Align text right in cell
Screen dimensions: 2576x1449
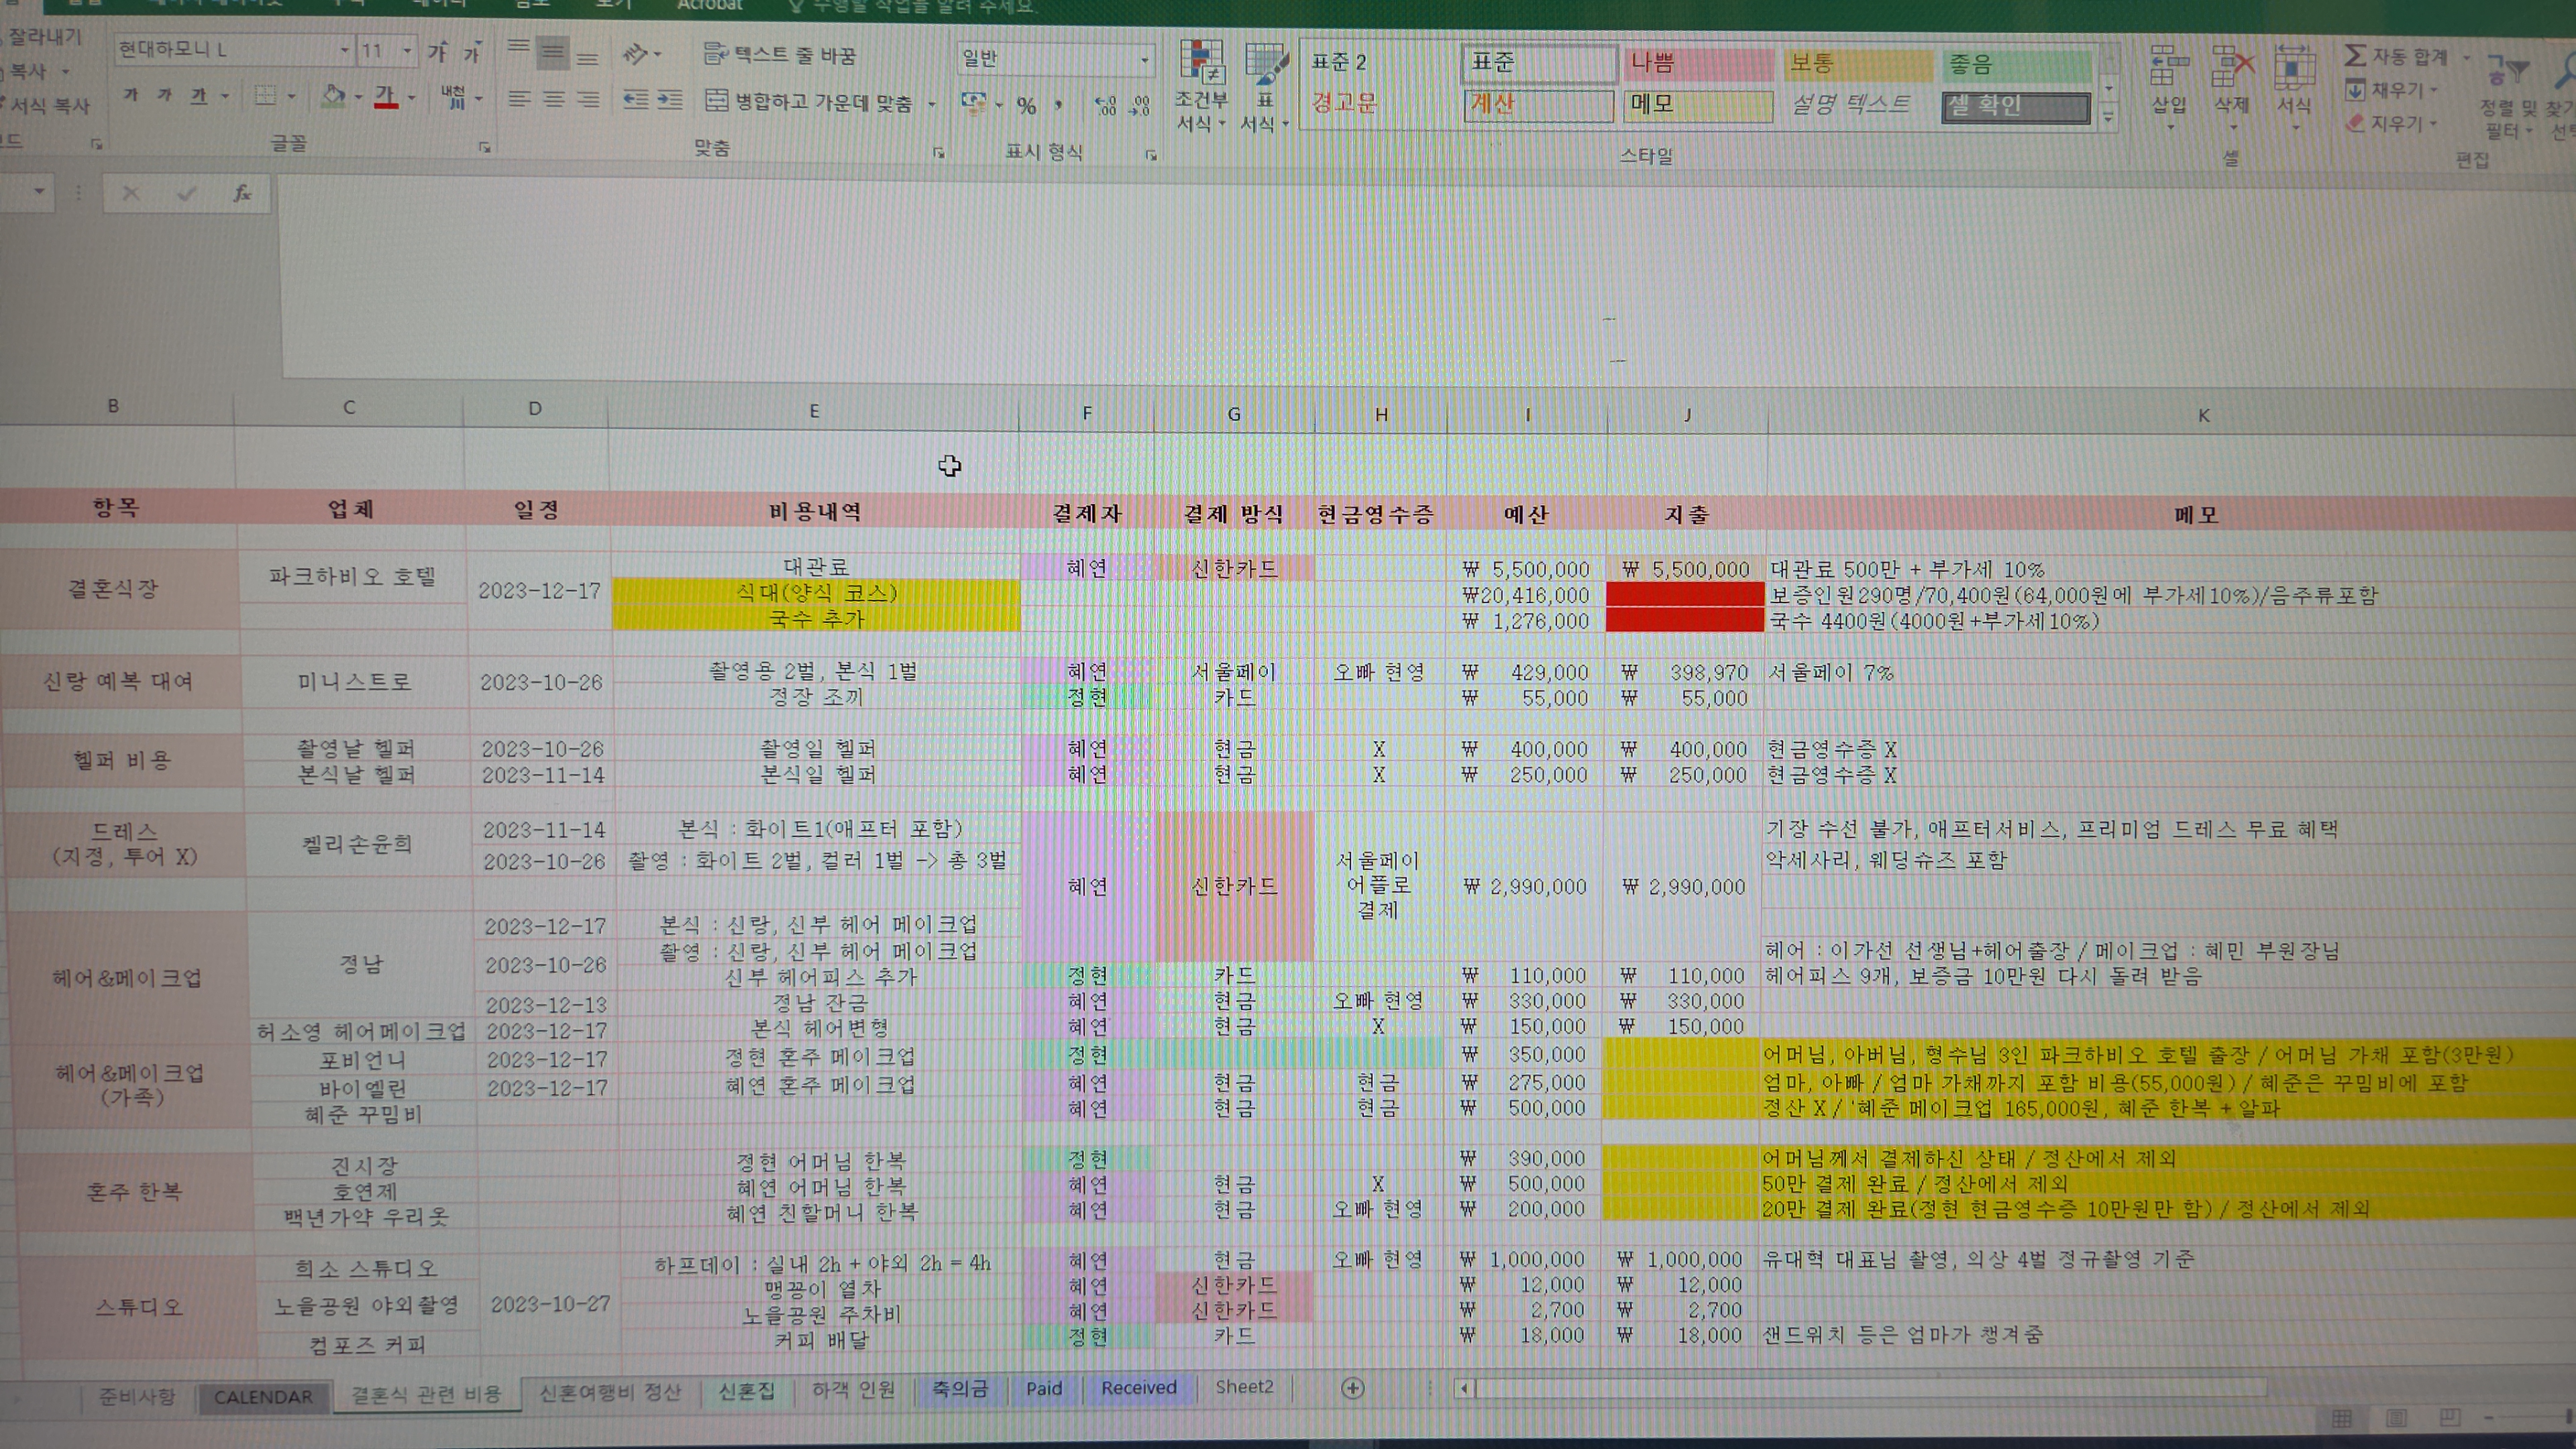(x=589, y=99)
